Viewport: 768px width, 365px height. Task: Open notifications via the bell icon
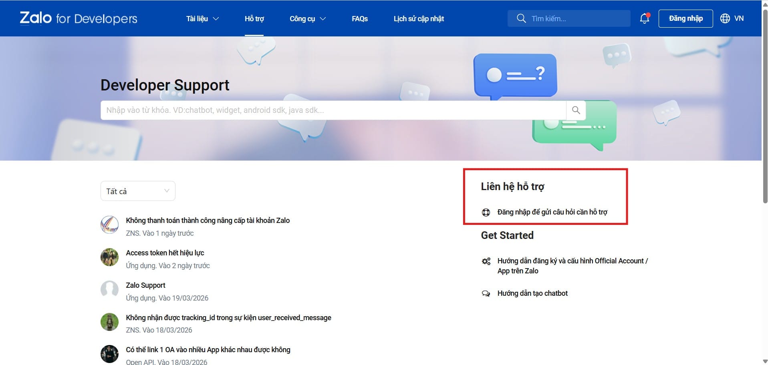point(644,18)
